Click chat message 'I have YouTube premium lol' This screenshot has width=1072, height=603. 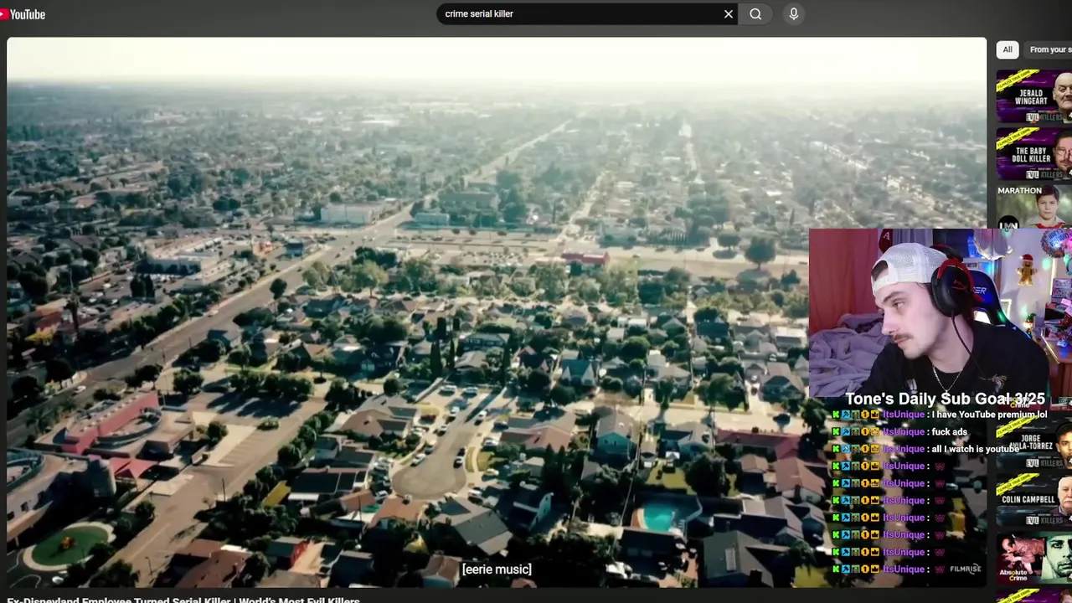pos(991,415)
